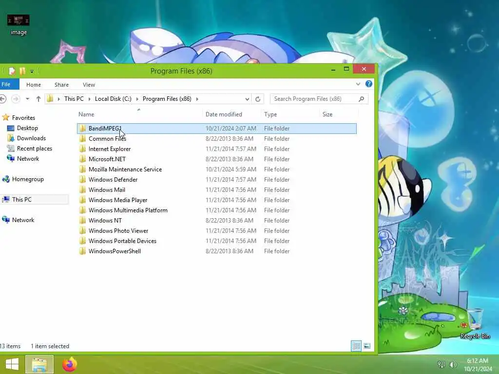Select the Internet Explorer folder icon
499x374 pixels.
pos(83,149)
